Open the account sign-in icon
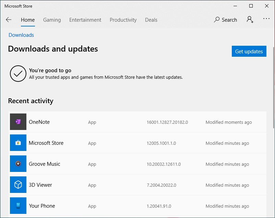The image size is (275, 218). (x=250, y=20)
